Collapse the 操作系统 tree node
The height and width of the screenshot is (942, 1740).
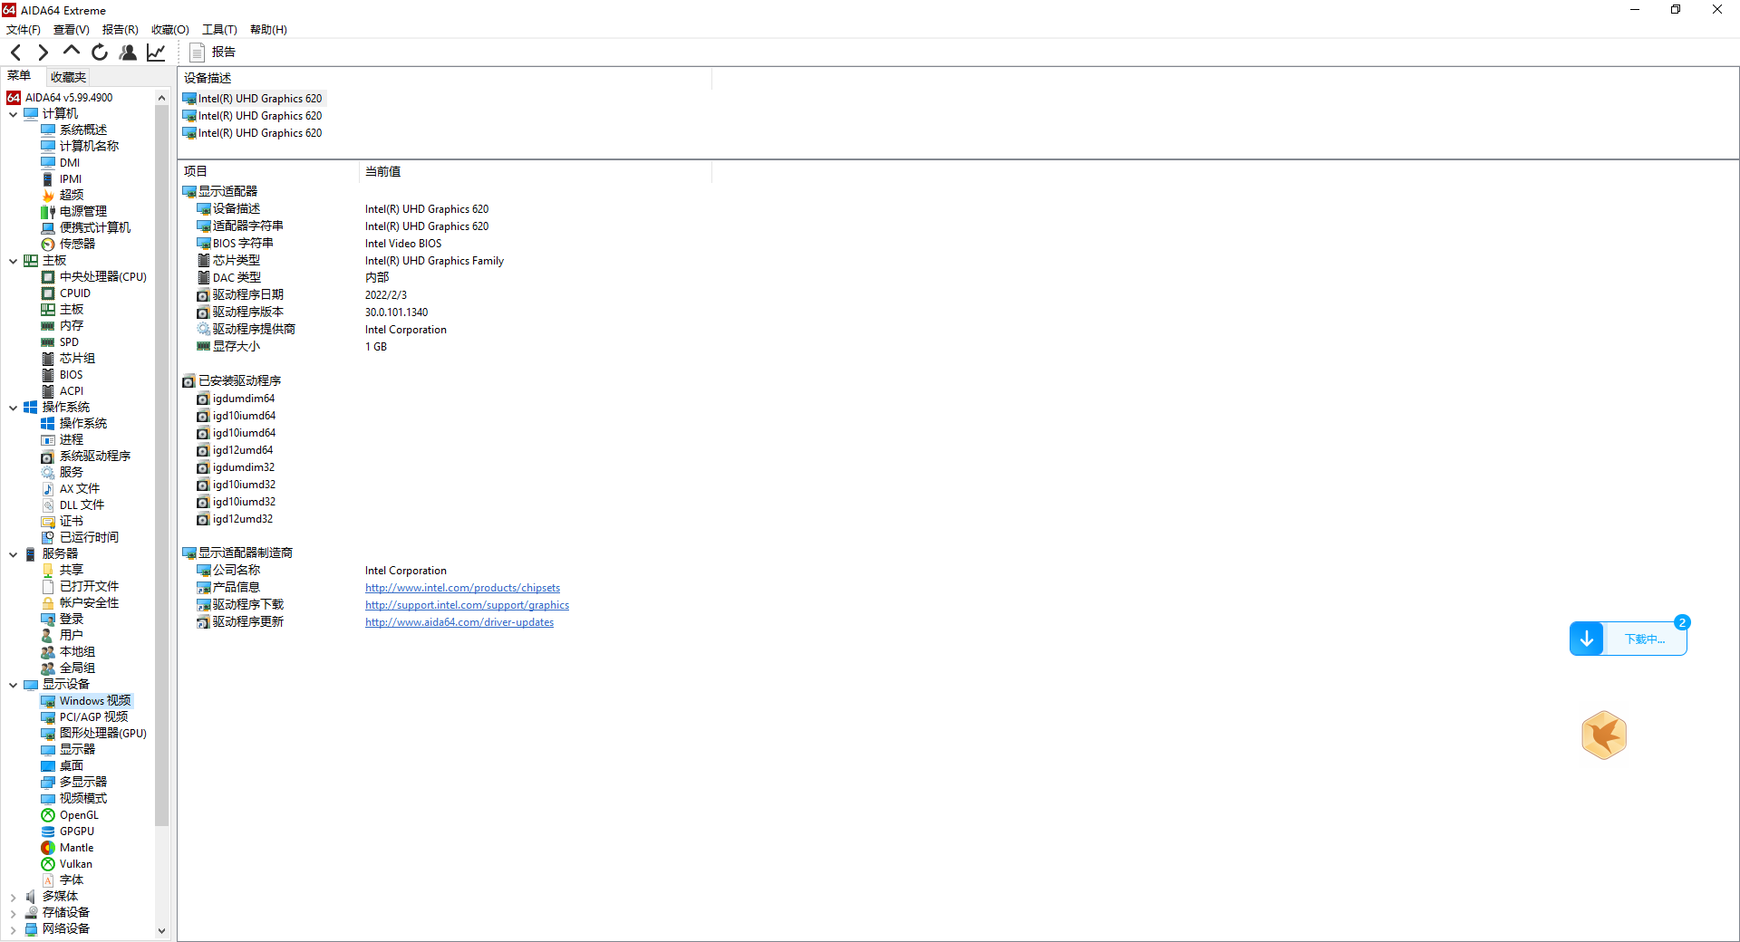click(x=13, y=408)
